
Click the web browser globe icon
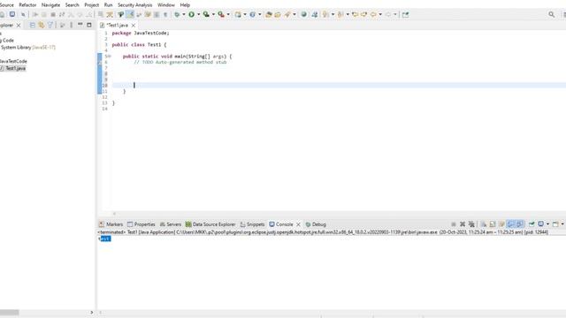coord(304,14)
